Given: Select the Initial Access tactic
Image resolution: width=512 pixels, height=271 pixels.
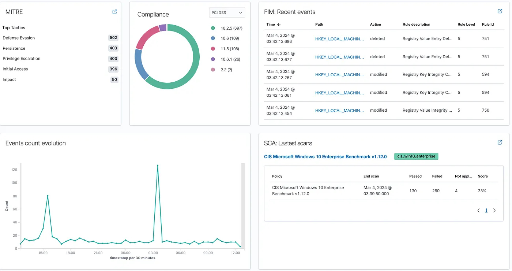Looking at the screenshot, I should coord(15,69).
